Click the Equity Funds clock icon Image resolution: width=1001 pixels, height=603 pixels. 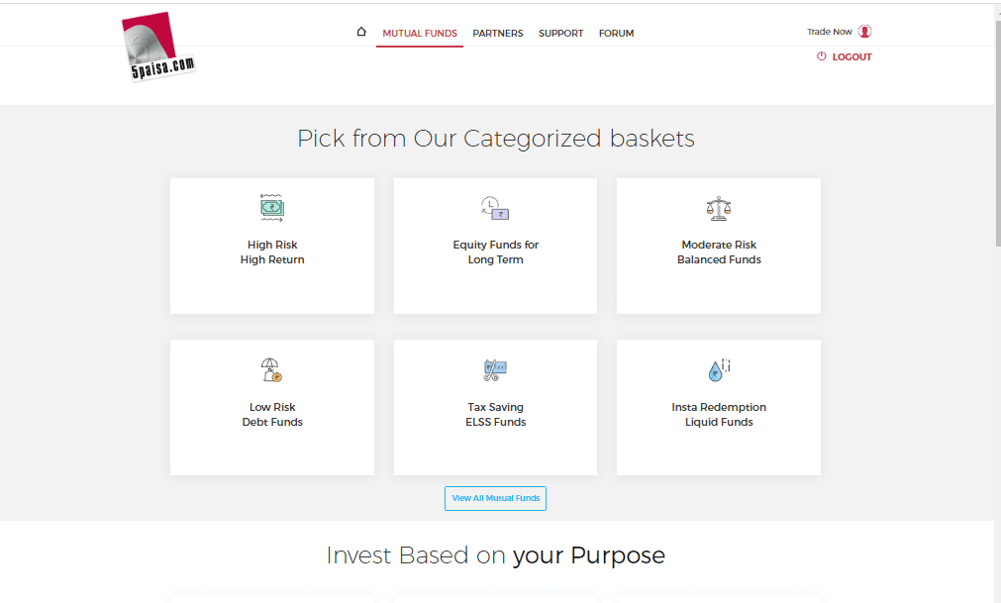(x=495, y=208)
